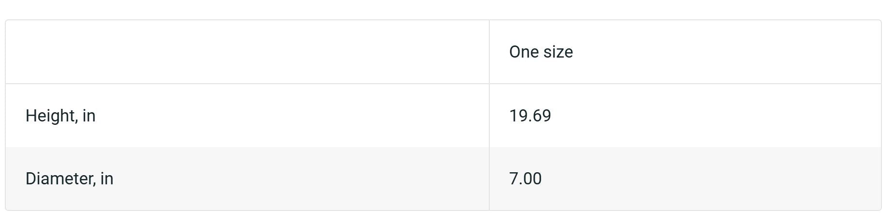
Task: Click the 19.69 height value
Action: coord(530,116)
